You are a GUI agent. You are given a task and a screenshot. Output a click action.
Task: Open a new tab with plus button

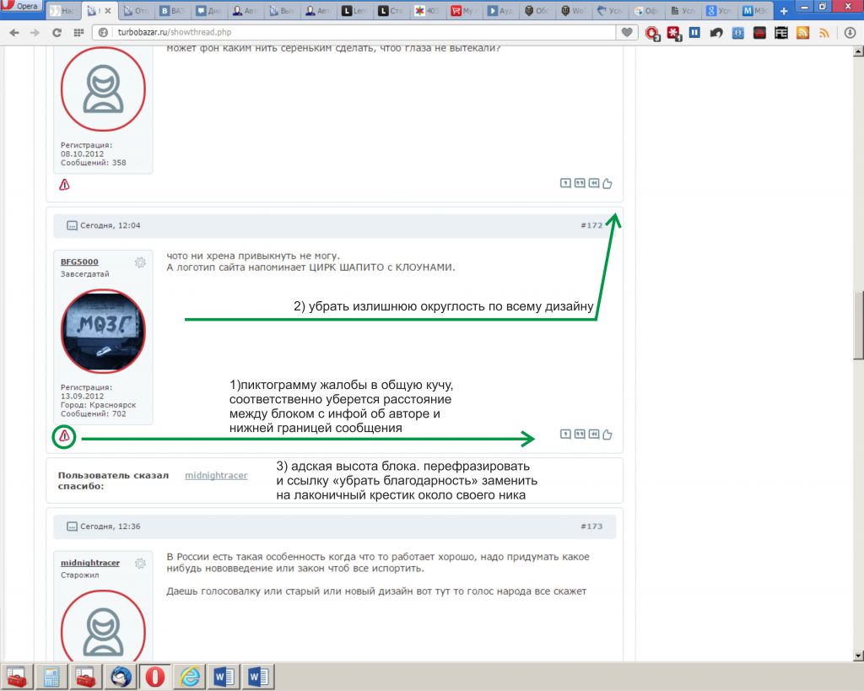click(784, 11)
